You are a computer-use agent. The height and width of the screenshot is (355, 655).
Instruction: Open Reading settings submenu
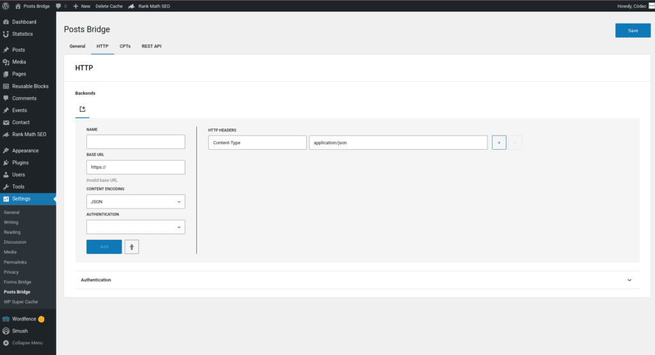(x=12, y=232)
